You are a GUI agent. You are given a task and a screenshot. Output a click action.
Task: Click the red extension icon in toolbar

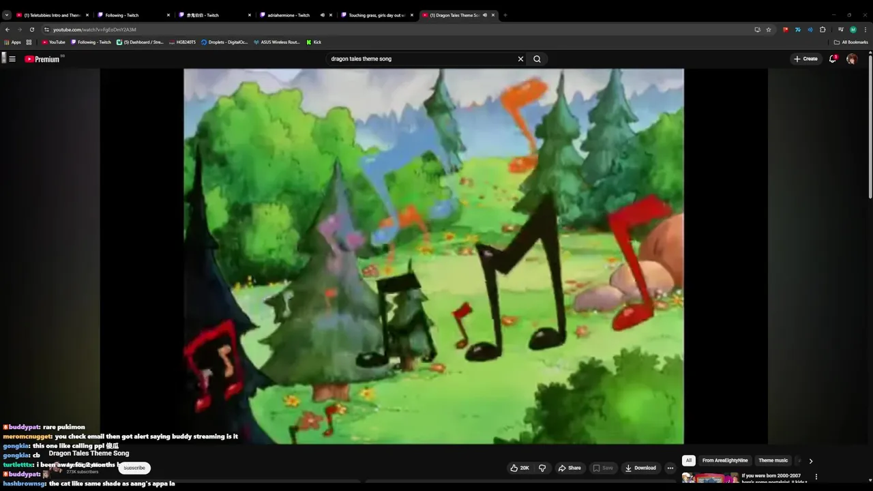786,29
